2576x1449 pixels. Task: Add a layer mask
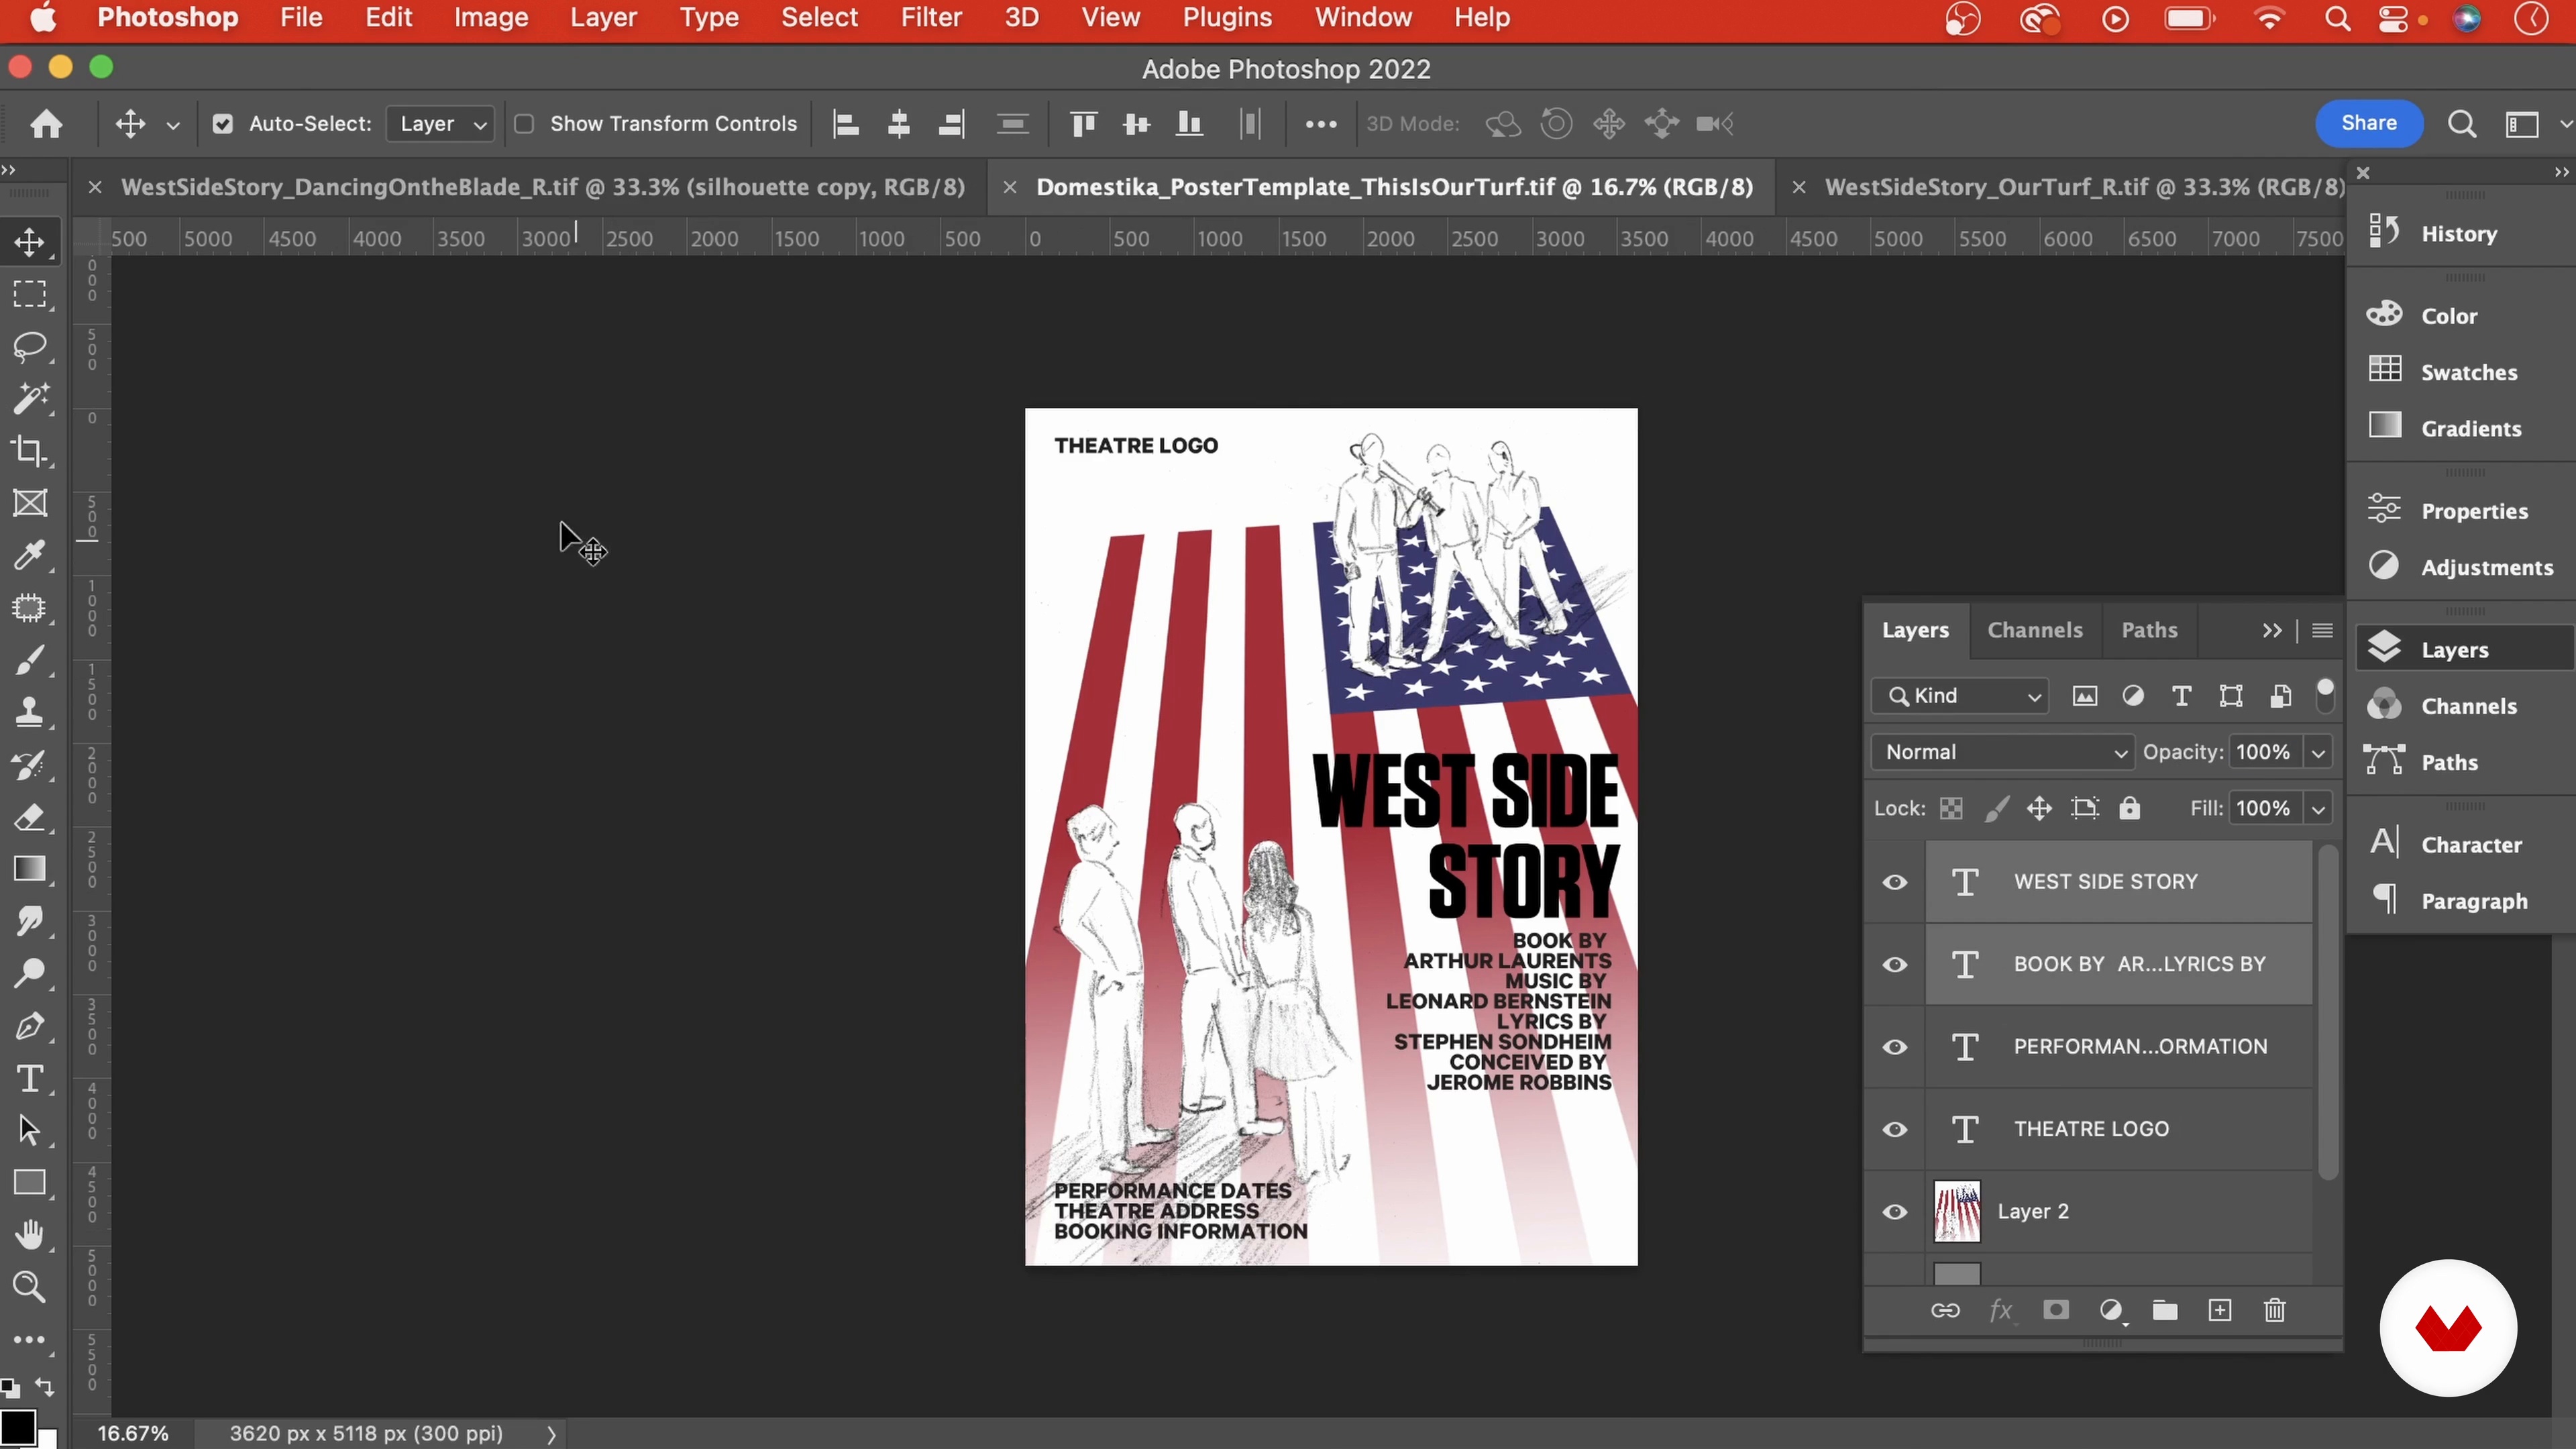[x=2056, y=1310]
